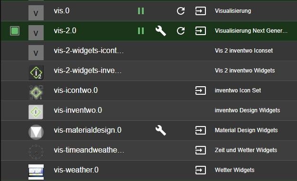Viewport: 297px width, 181px height.
Task: Click the vis-weather.0 adapter icon
Action: click(36, 172)
